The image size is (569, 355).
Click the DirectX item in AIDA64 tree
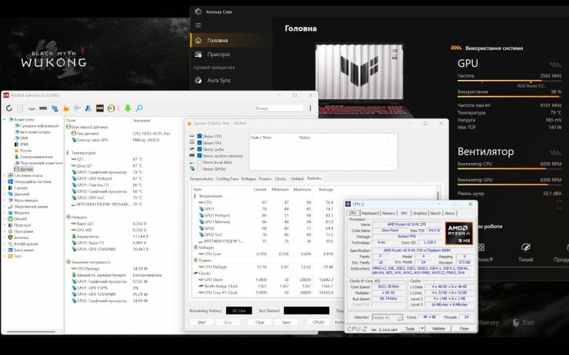click(x=23, y=218)
